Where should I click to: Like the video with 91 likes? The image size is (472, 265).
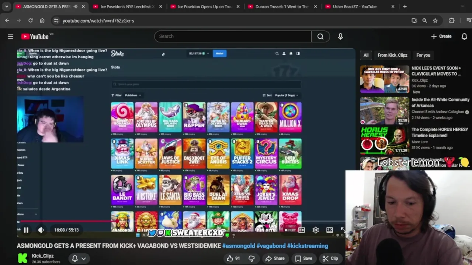point(233,258)
